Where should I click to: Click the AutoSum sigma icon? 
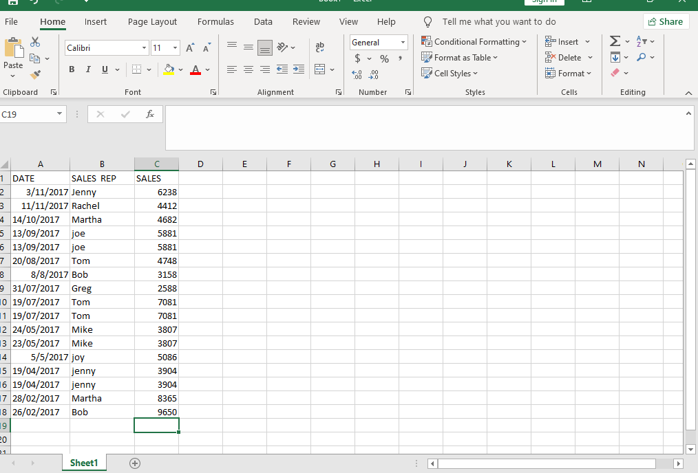(x=615, y=42)
